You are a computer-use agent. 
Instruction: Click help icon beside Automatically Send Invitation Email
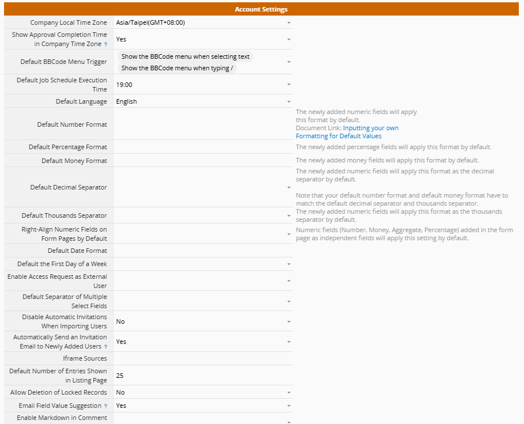105,347
